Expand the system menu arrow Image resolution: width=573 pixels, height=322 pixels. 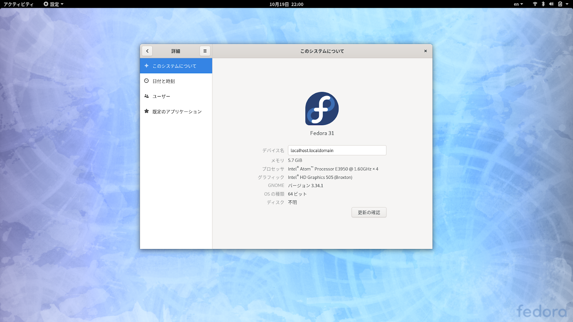tap(567, 4)
